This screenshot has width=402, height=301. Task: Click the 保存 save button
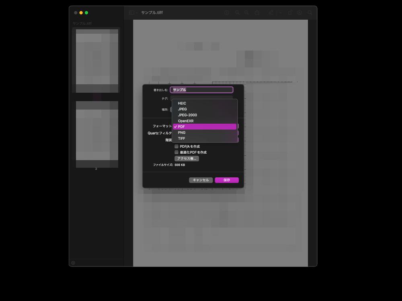(227, 180)
